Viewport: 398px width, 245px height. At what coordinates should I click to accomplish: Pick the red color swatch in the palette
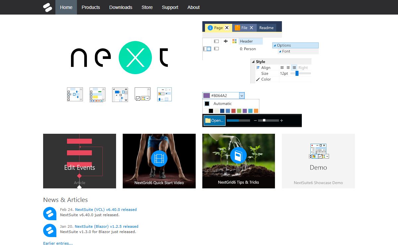click(x=233, y=111)
